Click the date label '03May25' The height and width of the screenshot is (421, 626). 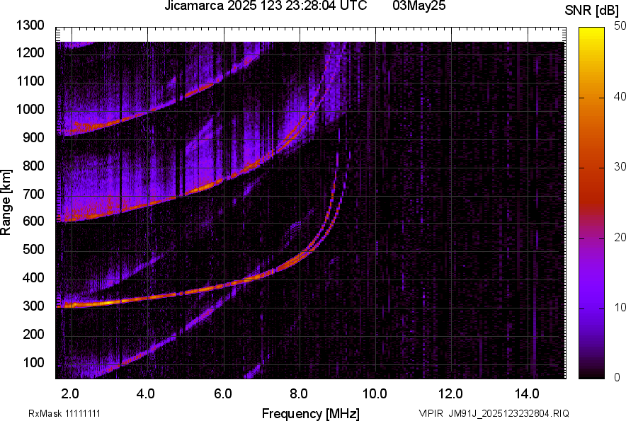click(x=419, y=6)
